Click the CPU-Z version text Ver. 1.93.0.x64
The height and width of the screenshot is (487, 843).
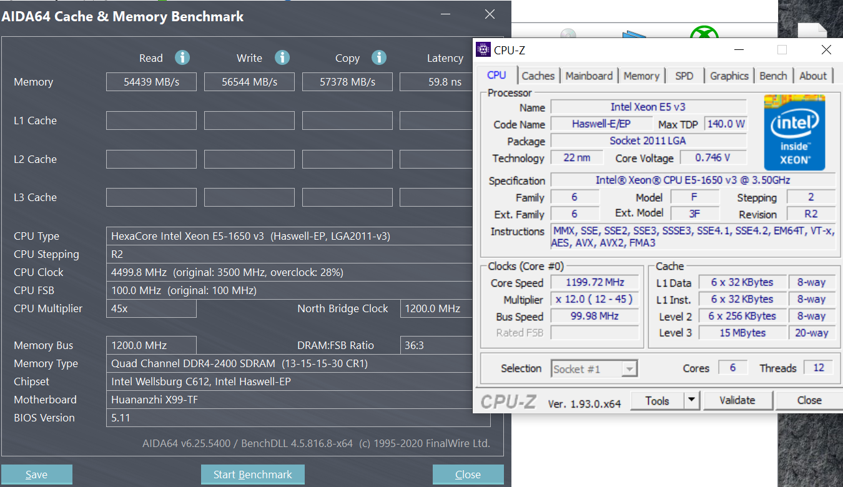tap(584, 403)
